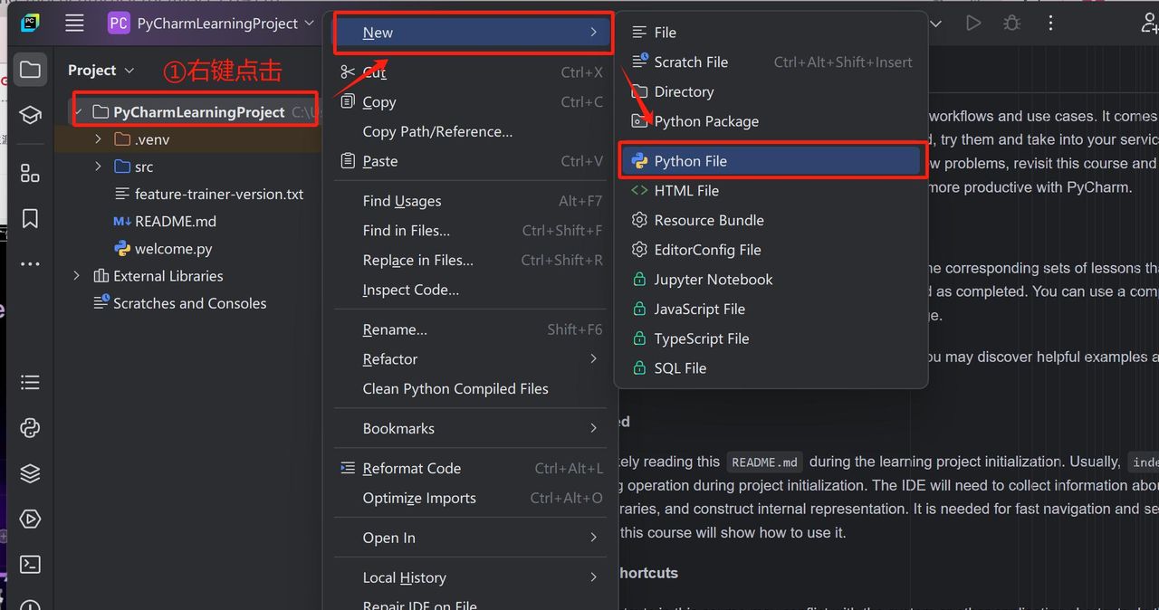1159x610 pixels.
Task: Toggle the Project tool window folder icon
Action: pos(30,70)
